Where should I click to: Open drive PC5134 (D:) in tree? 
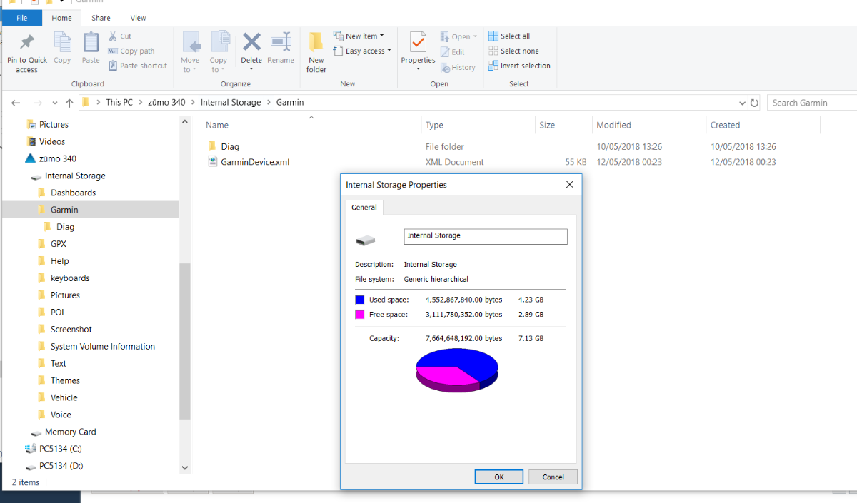[61, 467]
